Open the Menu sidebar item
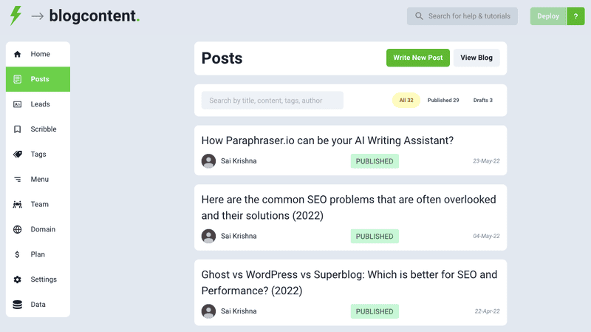 pos(38,180)
